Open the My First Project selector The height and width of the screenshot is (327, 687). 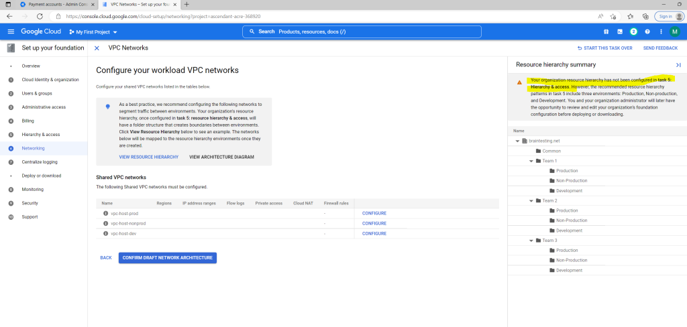coord(93,32)
